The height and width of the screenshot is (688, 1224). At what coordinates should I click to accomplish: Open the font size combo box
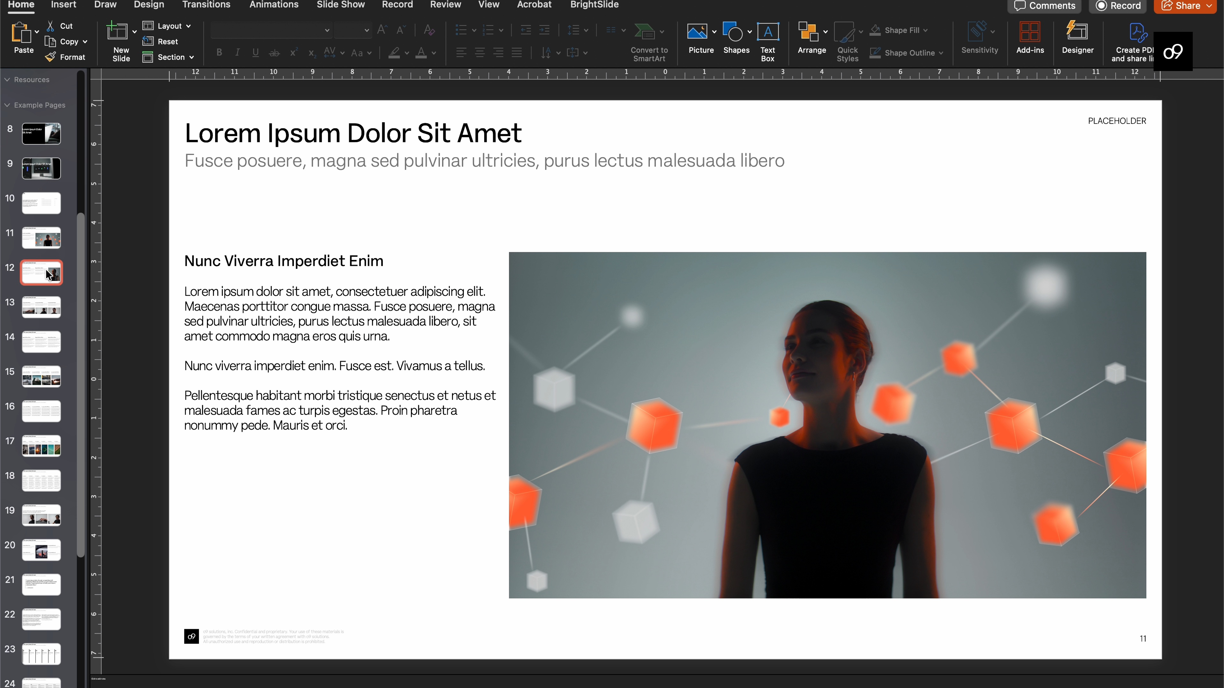tap(353, 30)
